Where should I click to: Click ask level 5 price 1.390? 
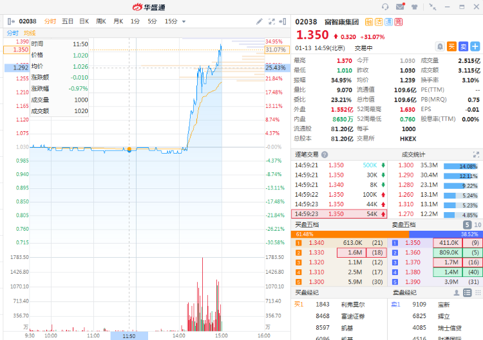click(x=413, y=282)
